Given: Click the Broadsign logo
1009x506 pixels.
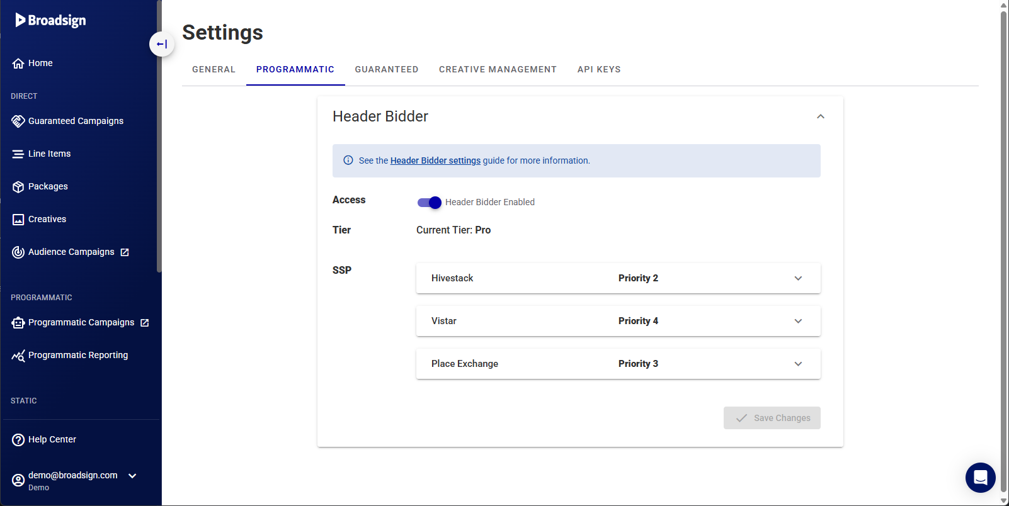Looking at the screenshot, I should [x=51, y=20].
